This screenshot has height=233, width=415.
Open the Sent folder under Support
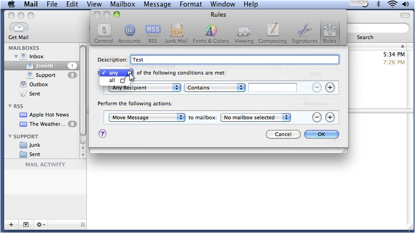[x=30, y=154]
